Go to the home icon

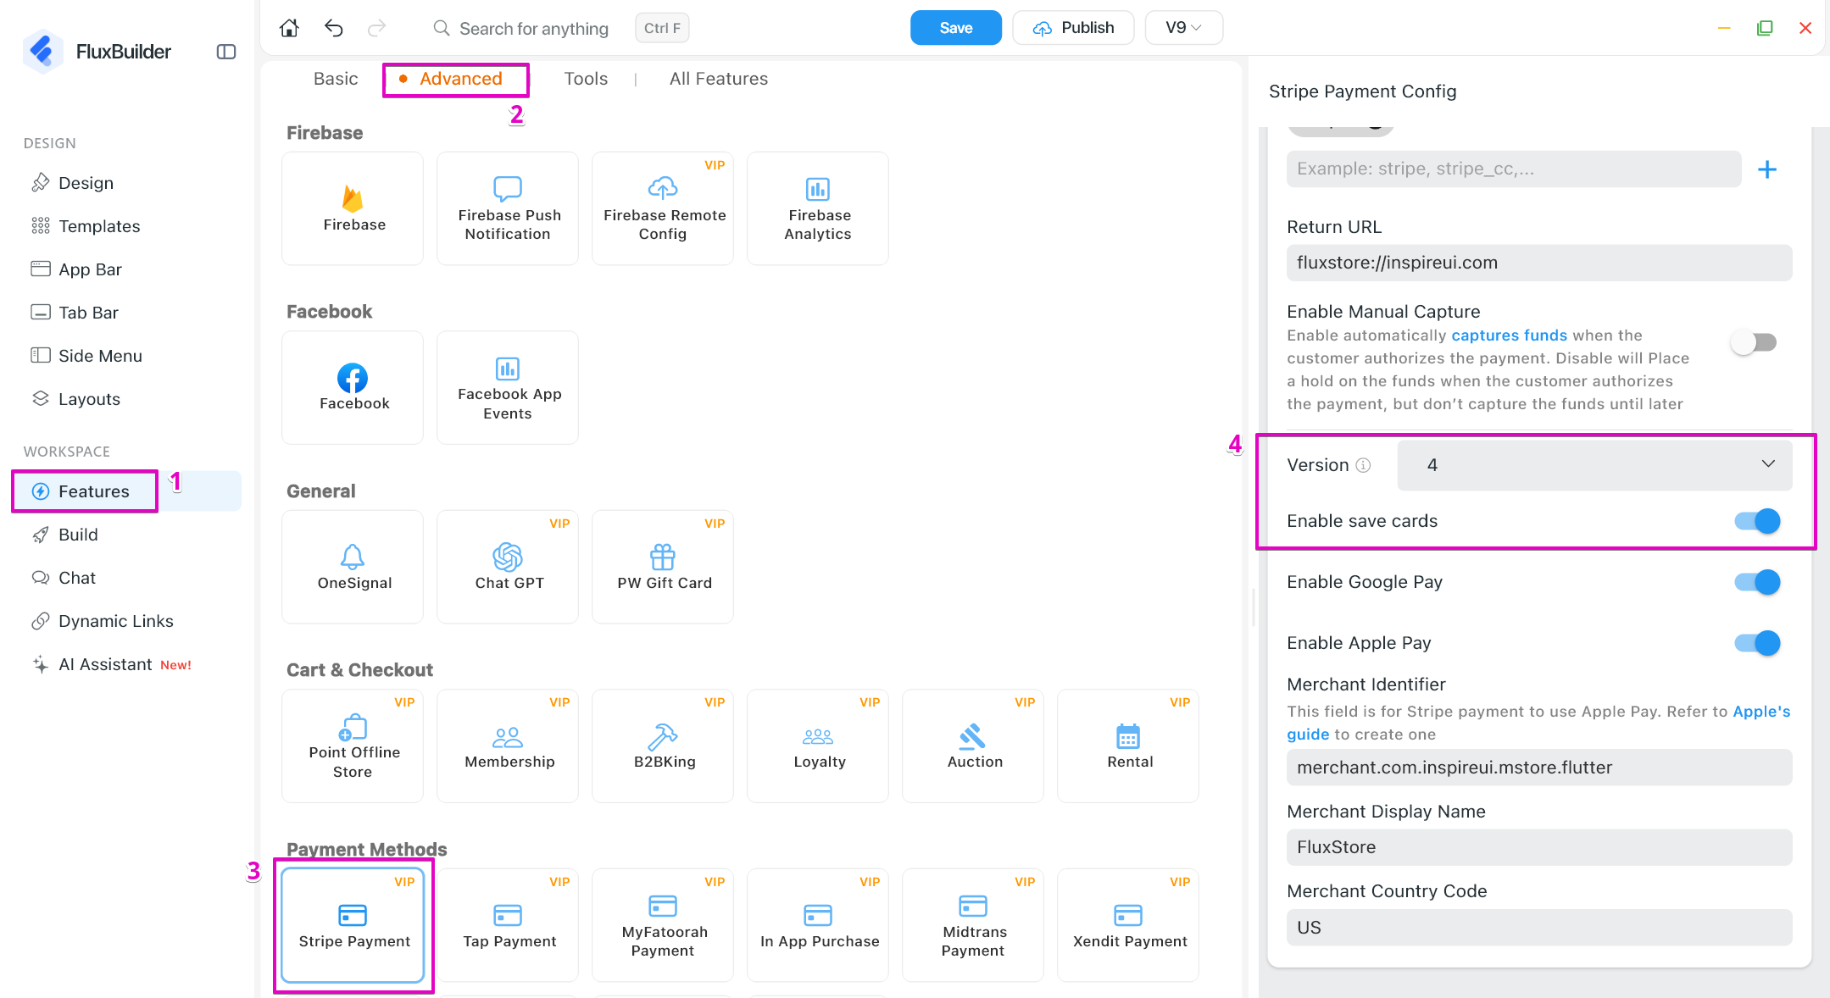coord(289,28)
